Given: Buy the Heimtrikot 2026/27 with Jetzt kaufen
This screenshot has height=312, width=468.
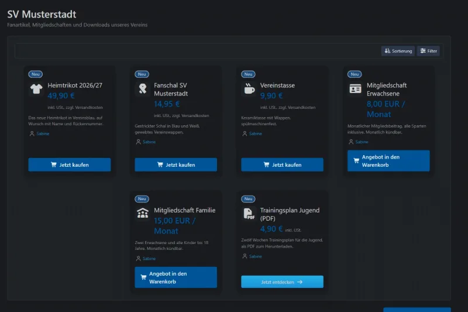Looking at the screenshot, I should point(70,165).
